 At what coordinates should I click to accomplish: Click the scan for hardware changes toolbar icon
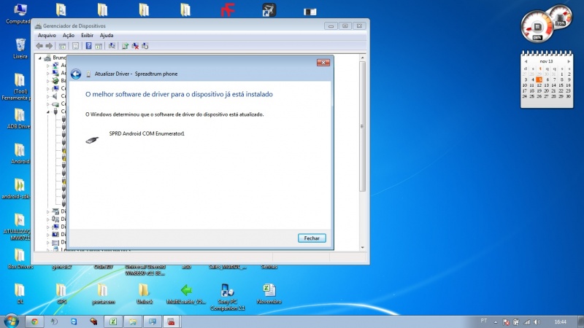(x=112, y=46)
